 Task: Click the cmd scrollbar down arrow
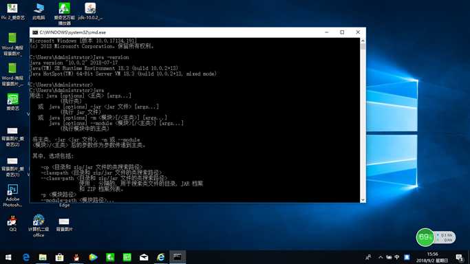[x=363, y=199]
